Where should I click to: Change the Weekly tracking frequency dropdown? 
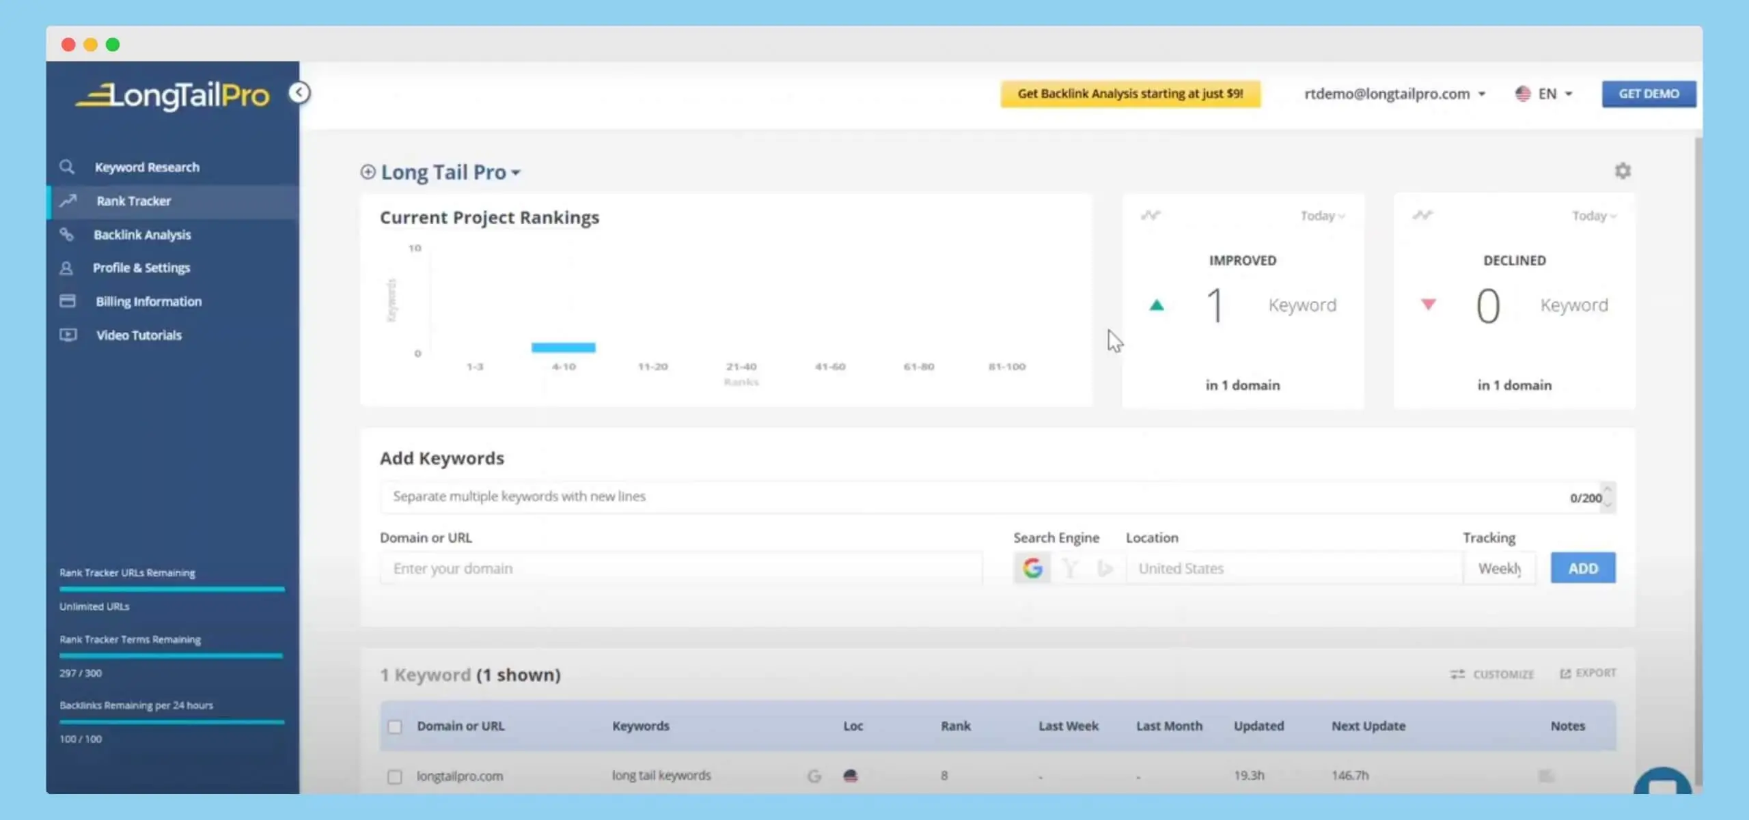coord(1500,567)
